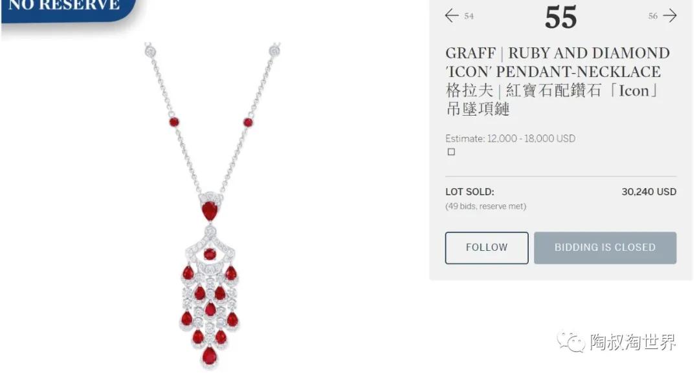Click the WeChat logo in the watermark
This screenshot has width=699, height=373.
click(x=571, y=342)
